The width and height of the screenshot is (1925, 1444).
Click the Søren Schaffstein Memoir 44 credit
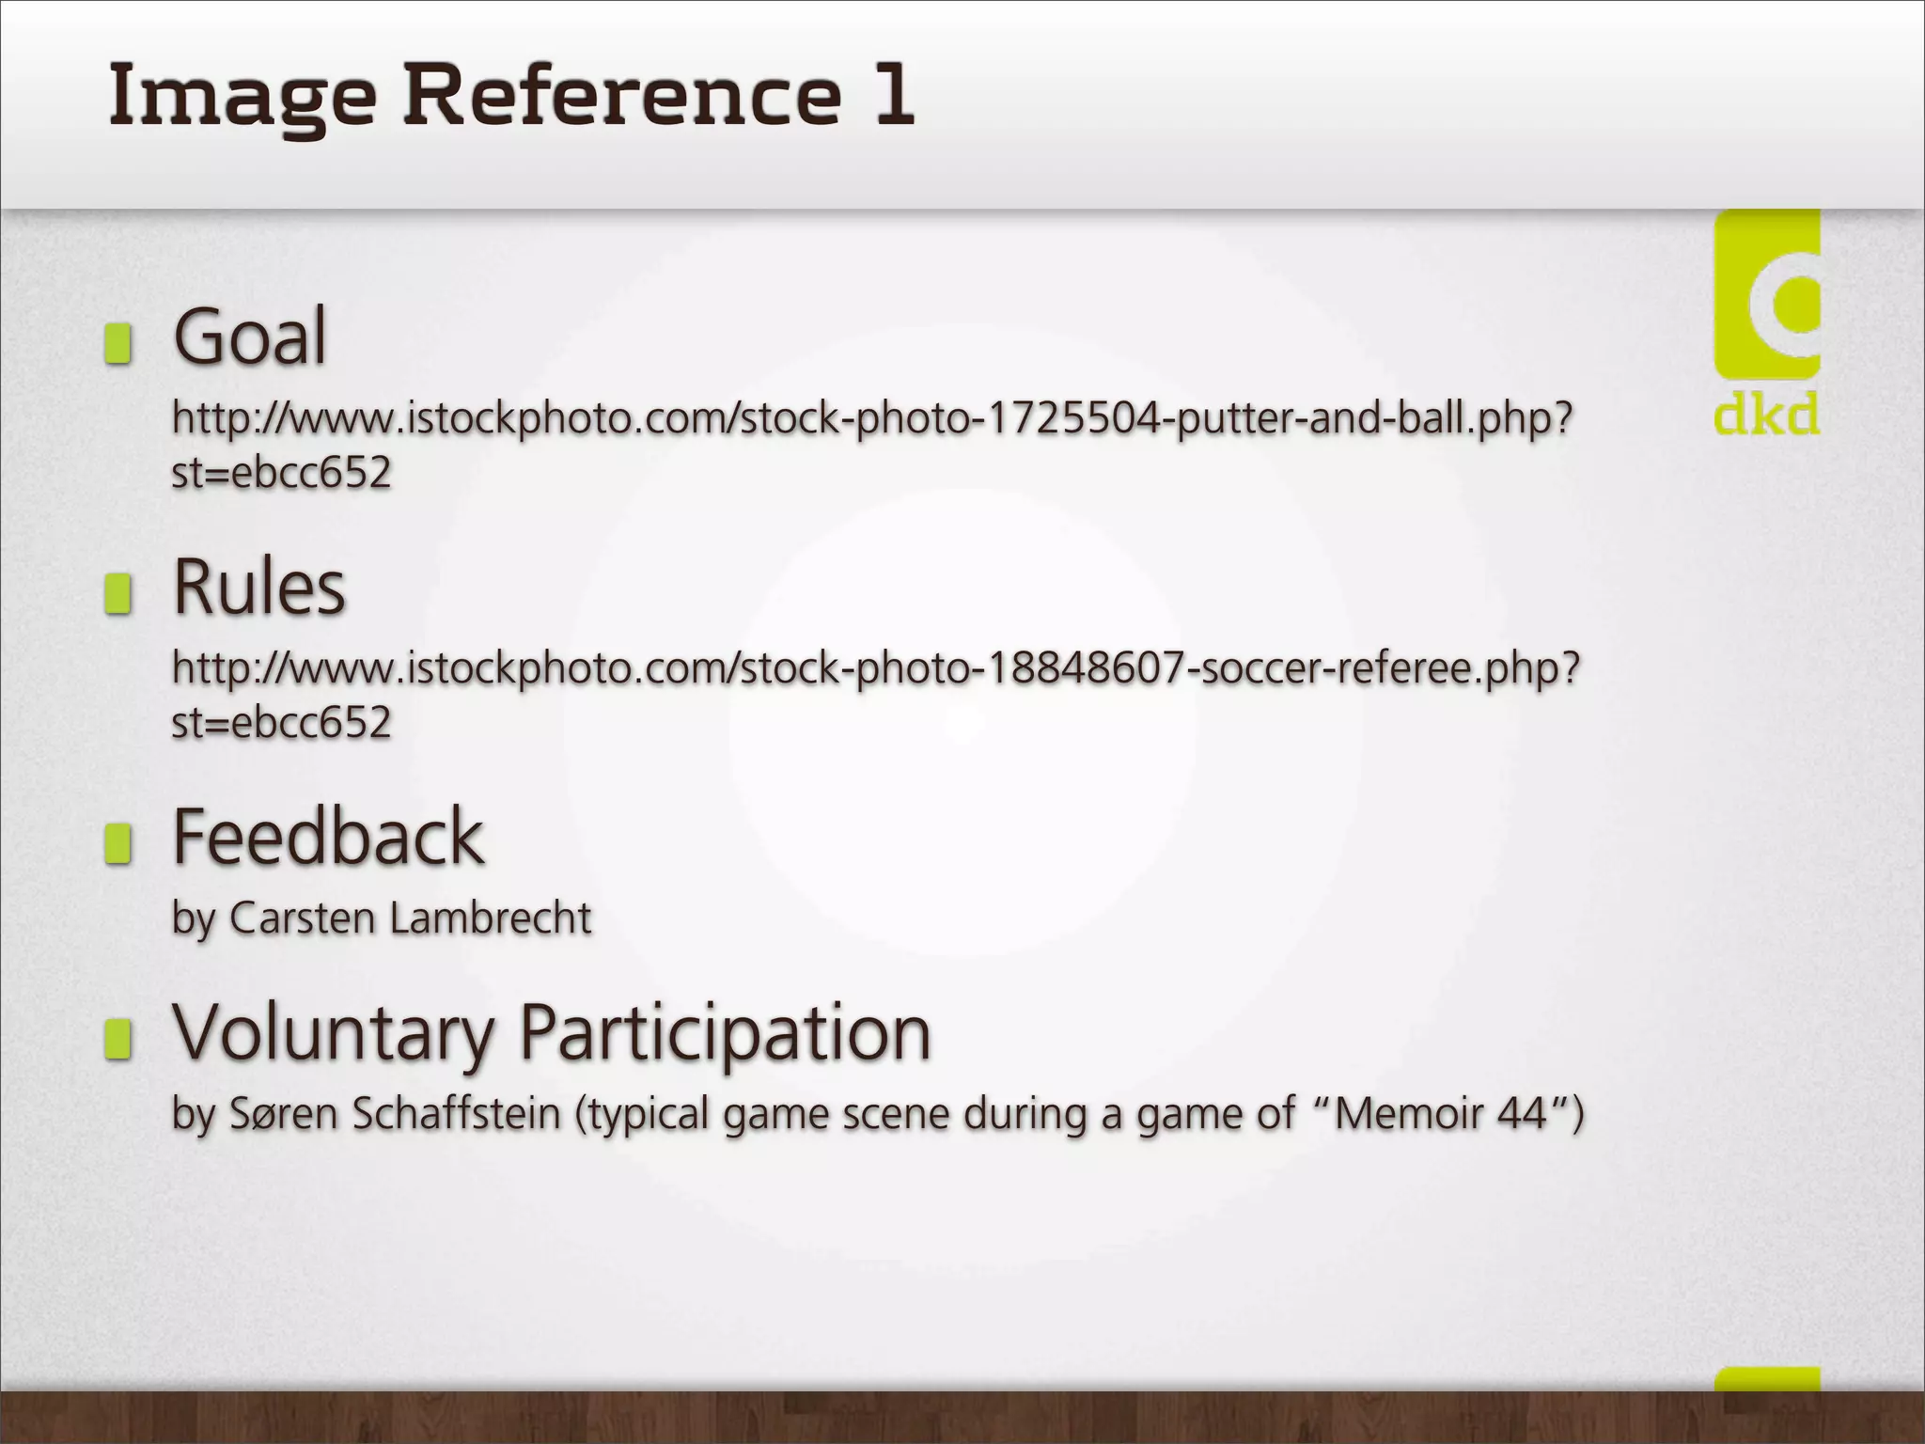pos(877,1114)
